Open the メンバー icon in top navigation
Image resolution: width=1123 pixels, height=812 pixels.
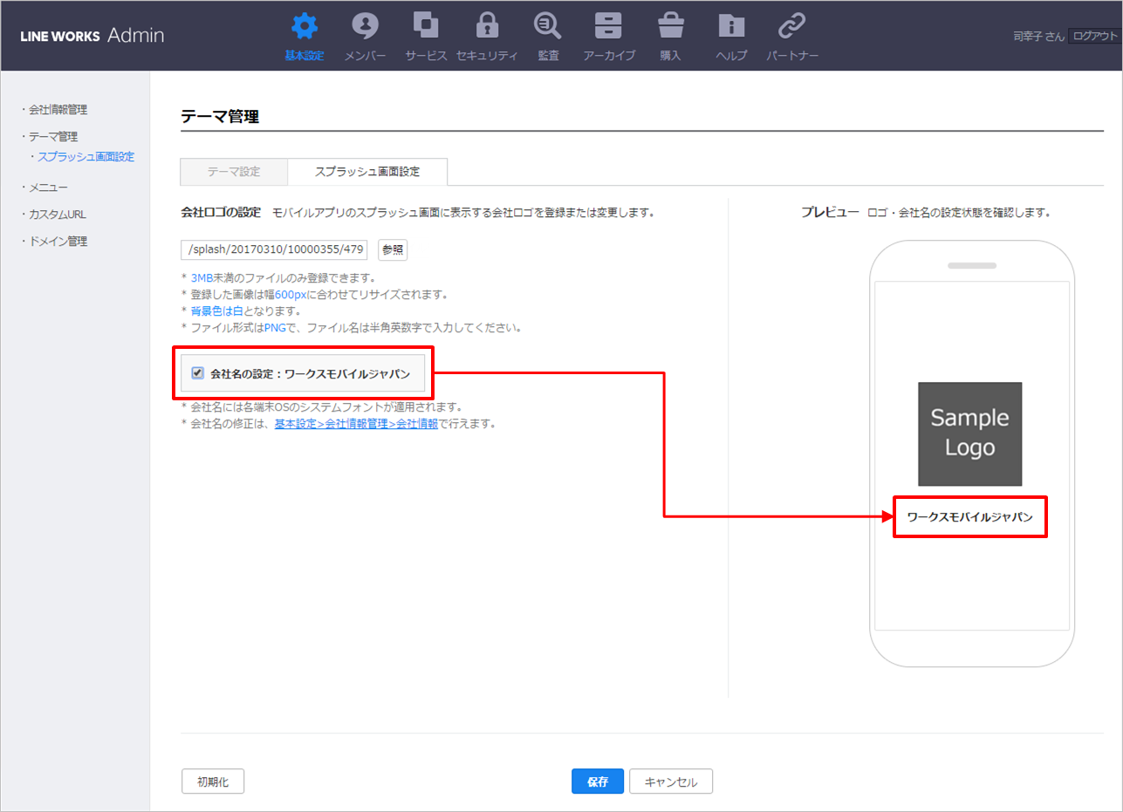[365, 26]
